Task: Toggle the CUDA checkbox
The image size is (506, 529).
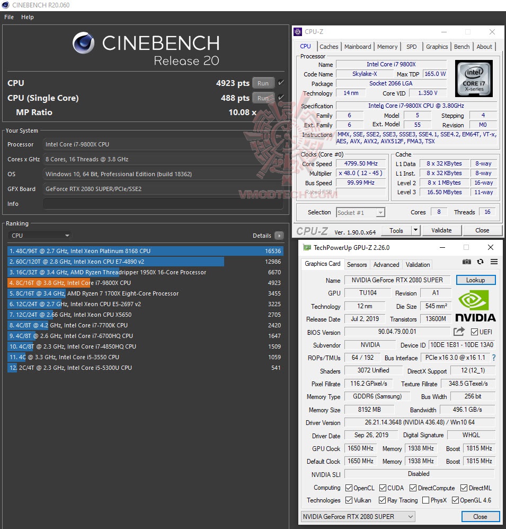Action: (x=383, y=488)
